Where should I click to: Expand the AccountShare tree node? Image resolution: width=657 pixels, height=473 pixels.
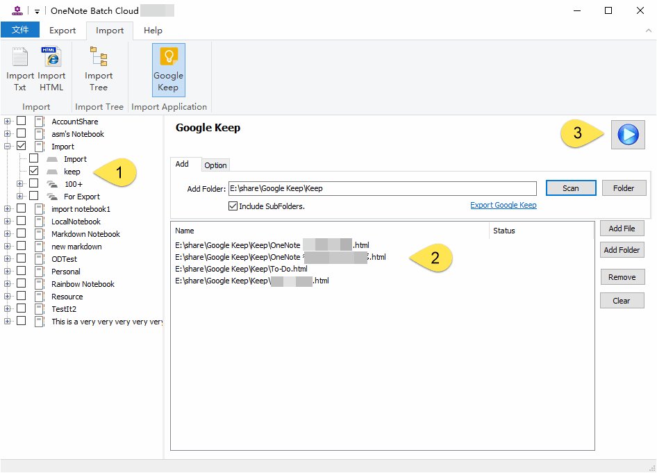click(x=7, y=121)
